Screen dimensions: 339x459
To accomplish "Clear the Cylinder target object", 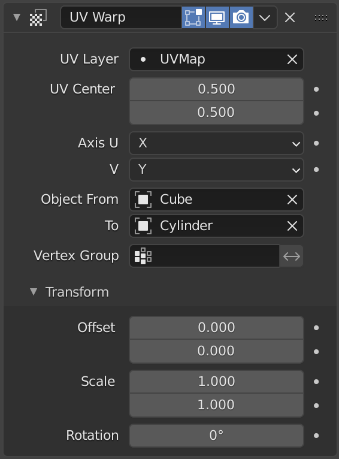I will point(292,226).
